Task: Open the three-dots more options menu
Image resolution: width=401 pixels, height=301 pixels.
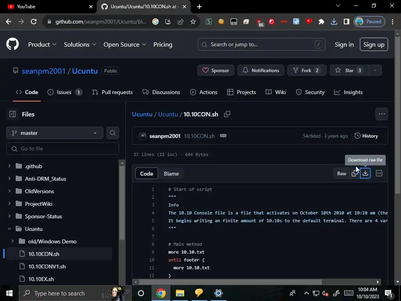Action: click(x=381, y=114)
